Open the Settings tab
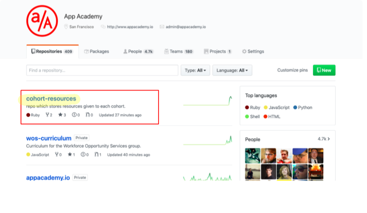 253,51
